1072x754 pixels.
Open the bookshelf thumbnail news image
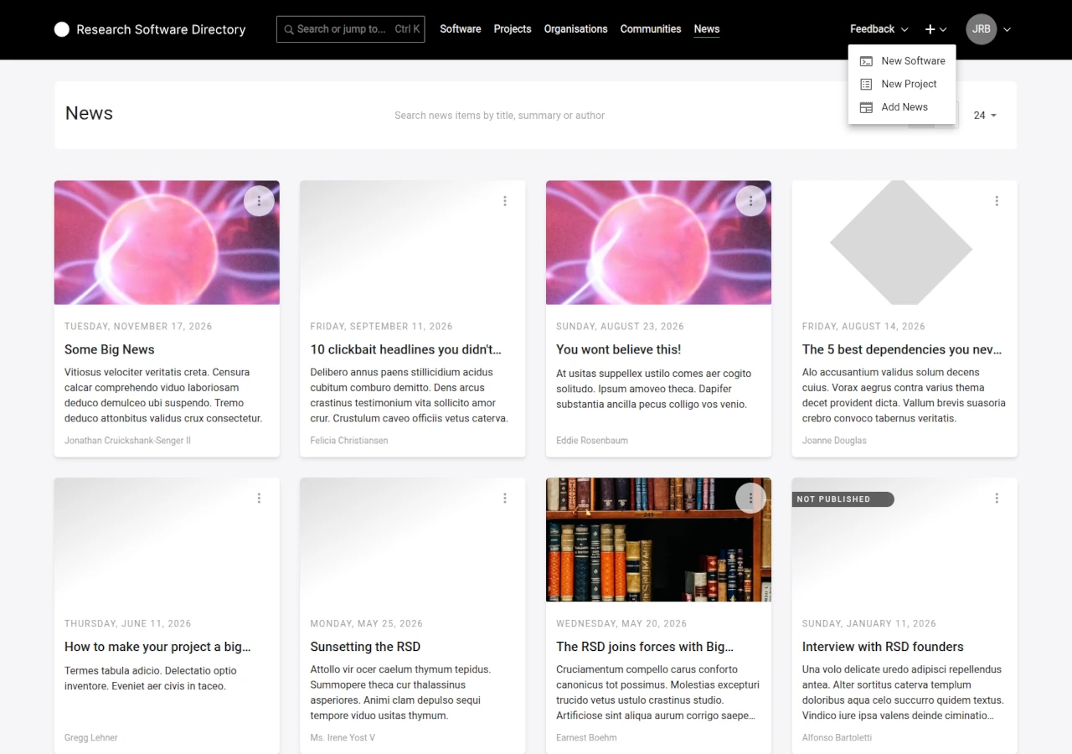click(x=658, y=540)
